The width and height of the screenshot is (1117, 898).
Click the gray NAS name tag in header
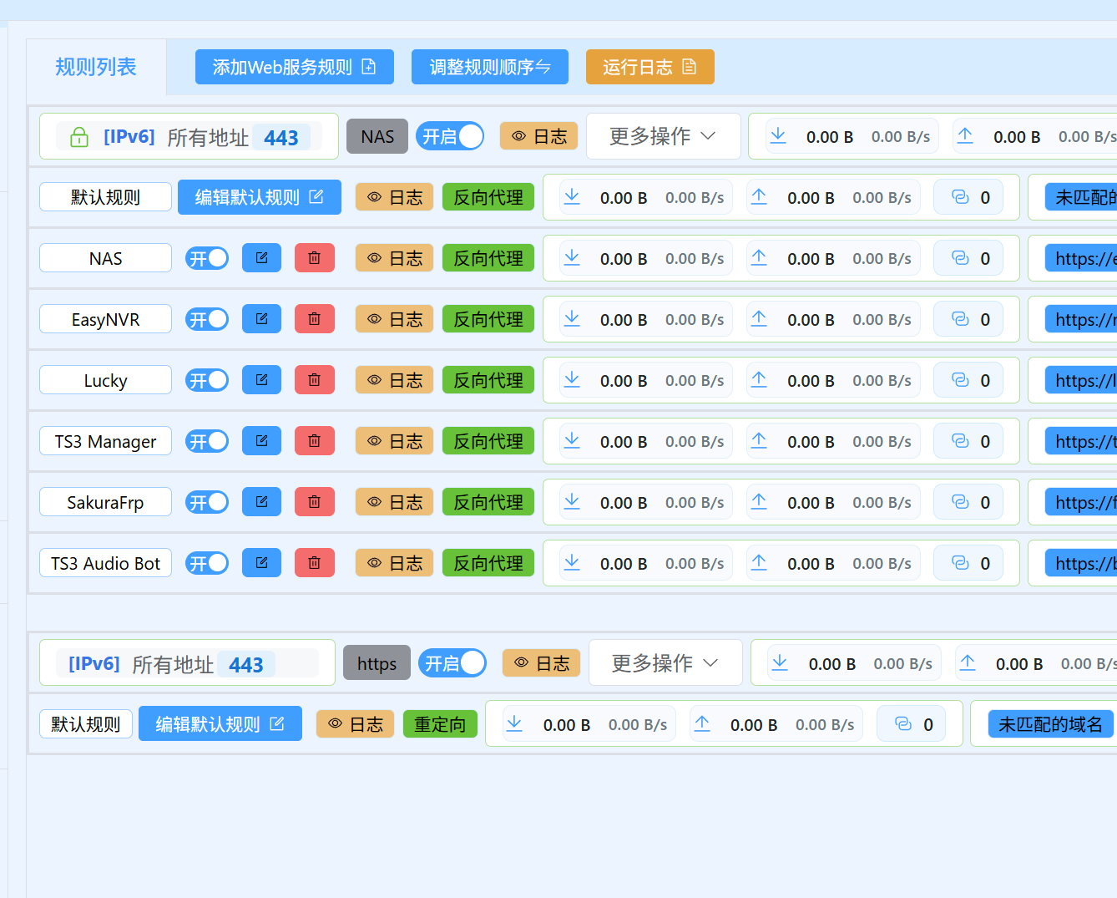point(377,136)
